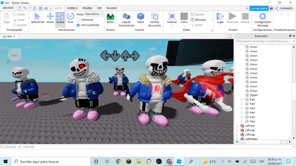The height and width of the screenshot is (166, 296).
Task: Click Pegar paste button
Action: click(7, 18)
